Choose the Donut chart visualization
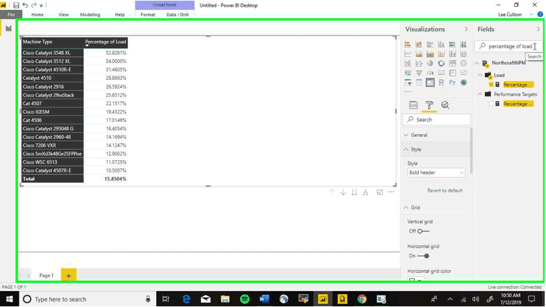The height and width of the screenshot is (307, 546). pyautogui.click(x=441, y=64)
